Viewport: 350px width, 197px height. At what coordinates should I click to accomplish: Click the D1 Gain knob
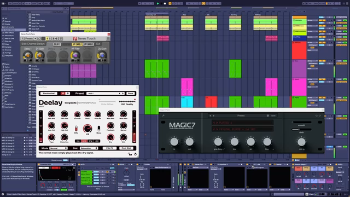point(39,55)
